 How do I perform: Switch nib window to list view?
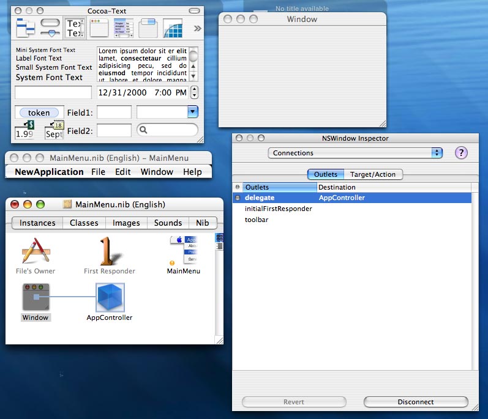(x=219, y=247)
